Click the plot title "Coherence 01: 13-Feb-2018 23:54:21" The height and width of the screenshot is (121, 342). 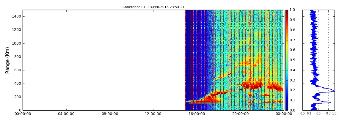(153, 7)
